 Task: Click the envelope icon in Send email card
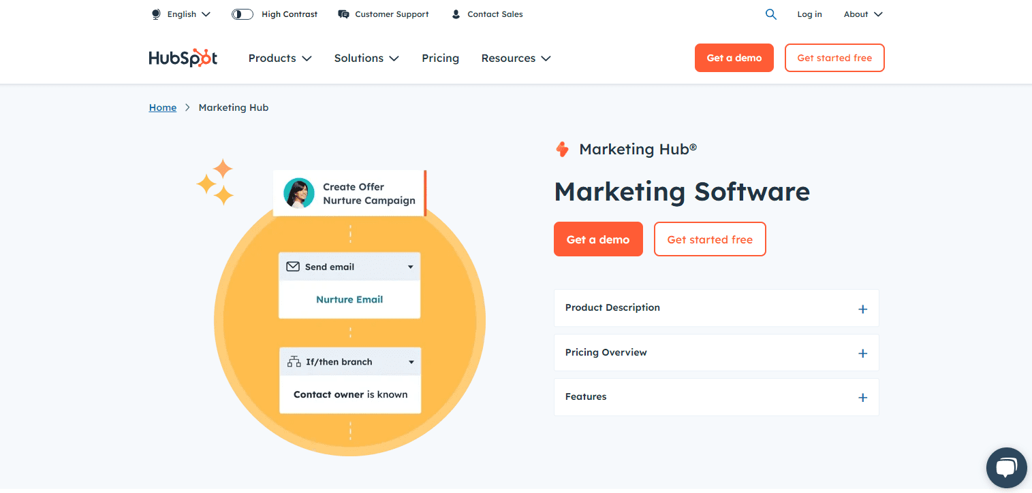click(x=293, y=267)
